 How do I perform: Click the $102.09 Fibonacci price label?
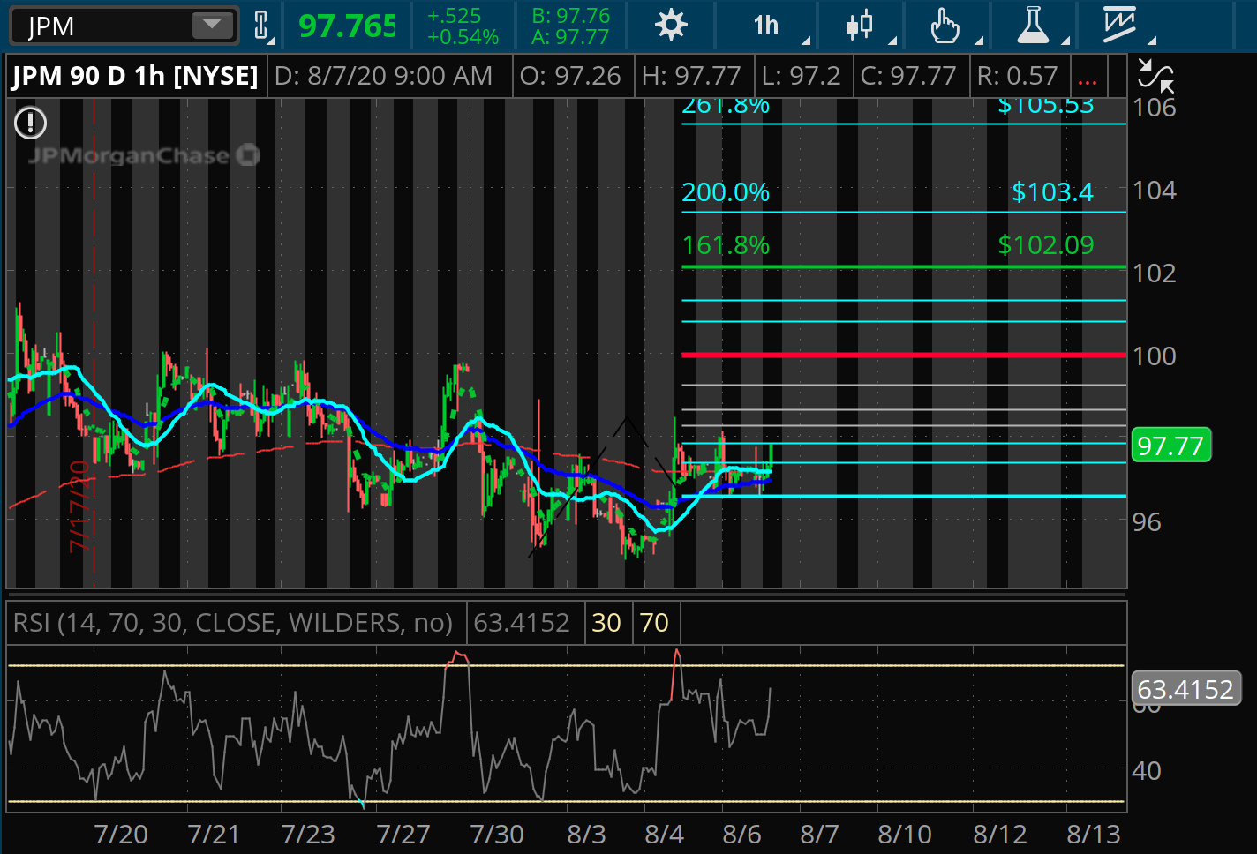(1046, 245)
